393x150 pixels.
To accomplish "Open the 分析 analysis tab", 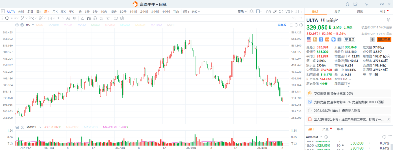I will pyautogui.click(x=338, y=11).
